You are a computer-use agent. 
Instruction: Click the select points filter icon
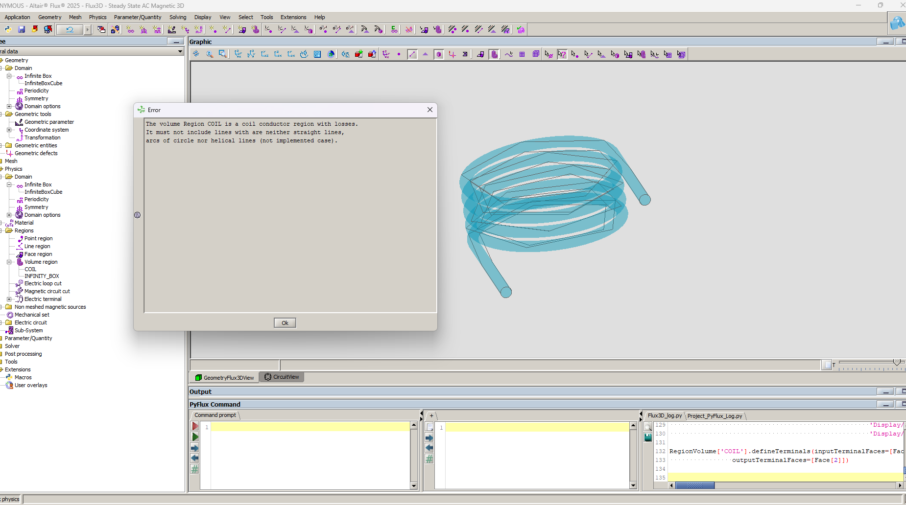tap(575, 54)
